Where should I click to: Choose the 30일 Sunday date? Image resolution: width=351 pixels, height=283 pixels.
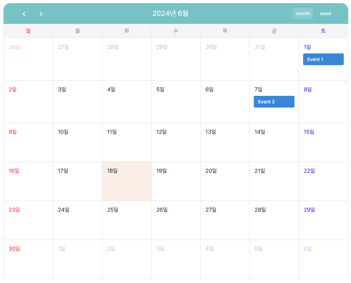coord(14,249)
